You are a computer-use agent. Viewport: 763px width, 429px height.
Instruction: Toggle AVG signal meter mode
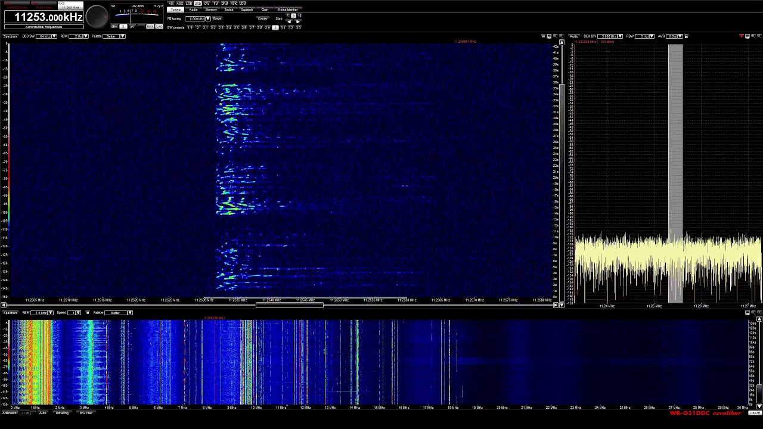[x=159, y=26]
